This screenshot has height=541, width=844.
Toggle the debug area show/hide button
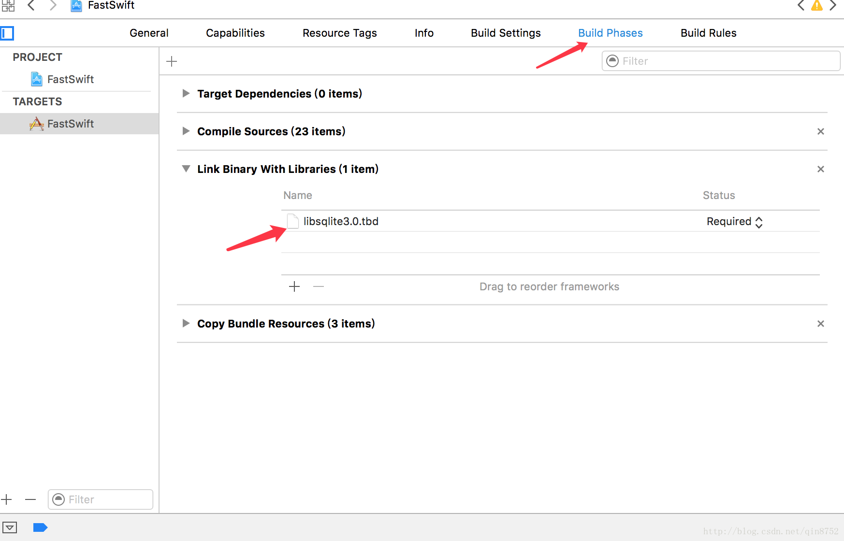(10, 527)
